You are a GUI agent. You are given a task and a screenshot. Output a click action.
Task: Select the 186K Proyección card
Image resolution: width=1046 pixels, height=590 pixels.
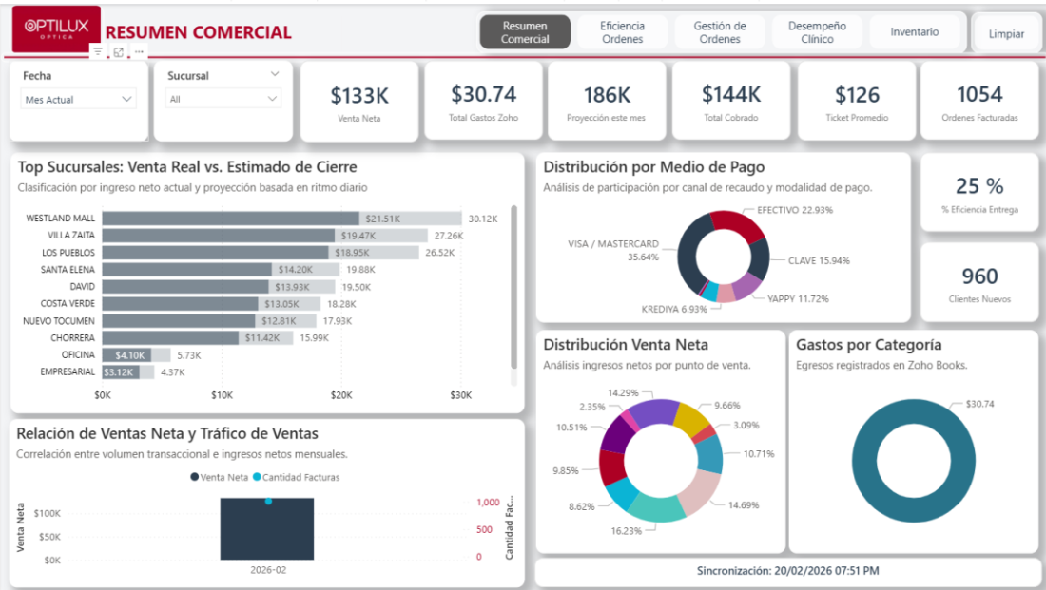click(607, 102)
